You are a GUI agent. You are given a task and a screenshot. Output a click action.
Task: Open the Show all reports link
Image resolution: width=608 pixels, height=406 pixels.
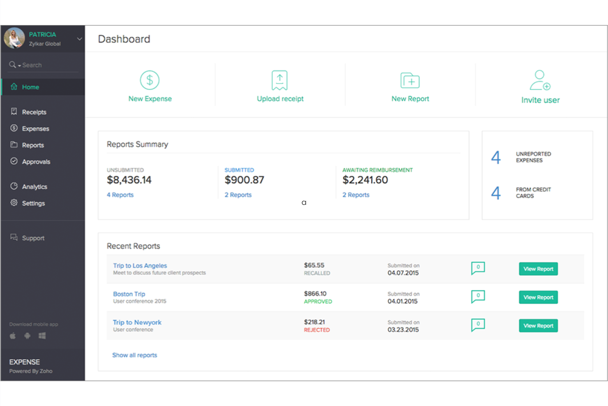[x=135, y=355]
